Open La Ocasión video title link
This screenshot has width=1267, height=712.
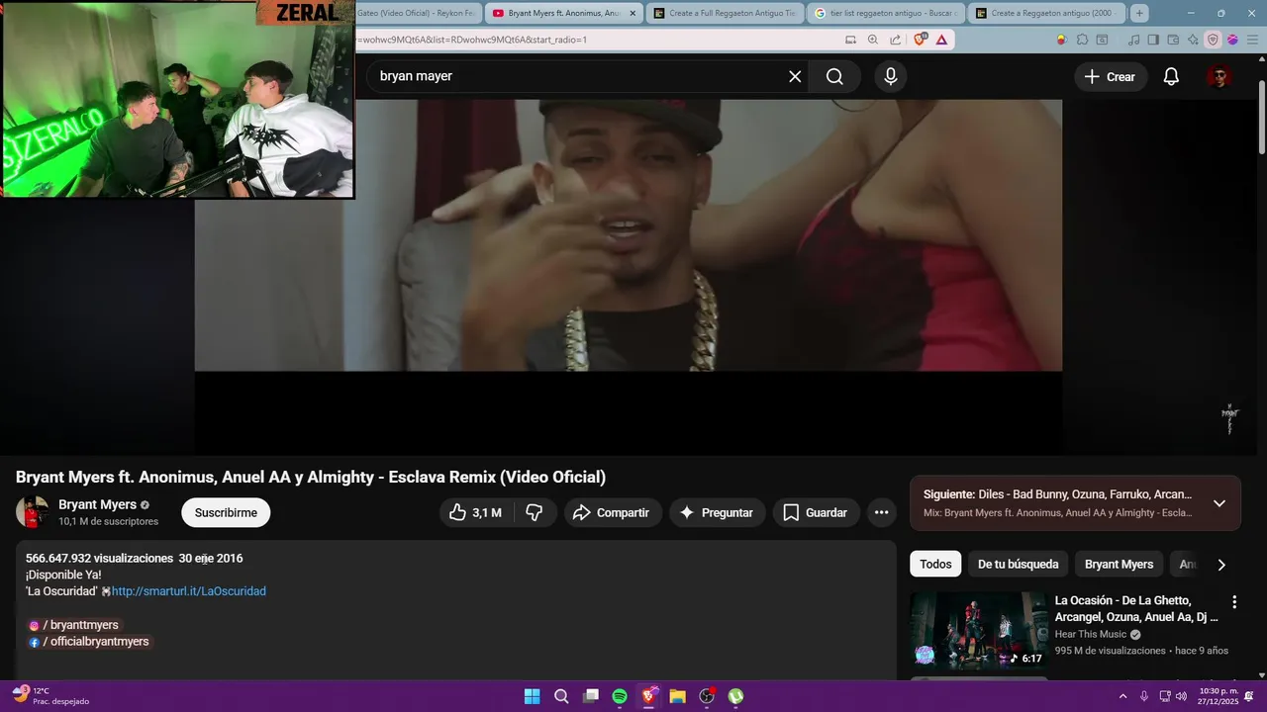coord(1136,608)
